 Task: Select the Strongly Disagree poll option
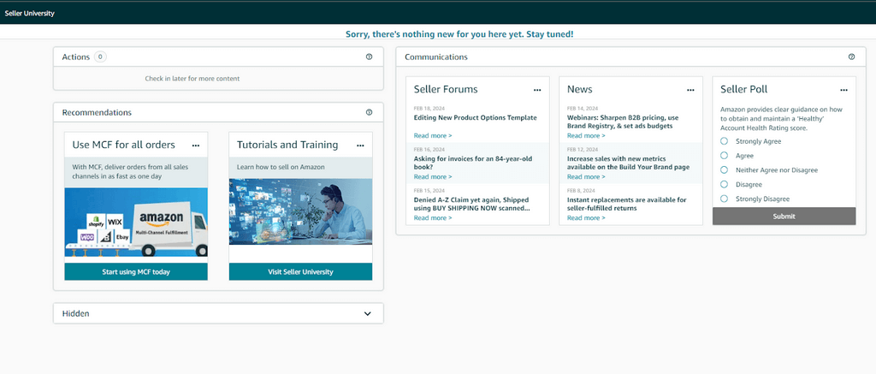724,199
